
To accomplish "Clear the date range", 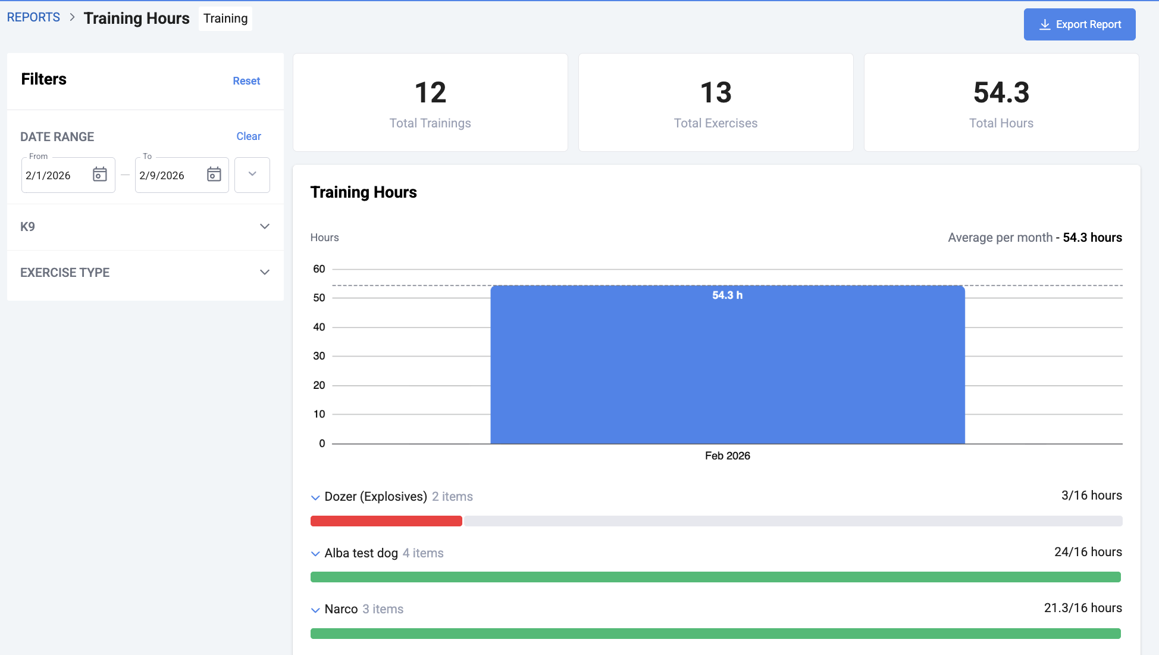I will (249, 136).
